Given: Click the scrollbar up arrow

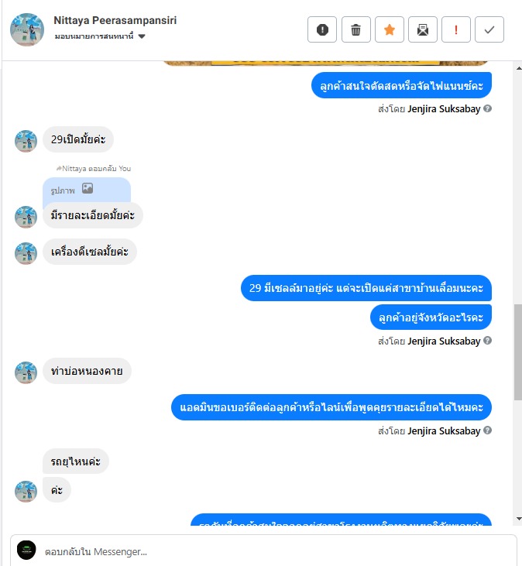Looking at the screenshot, I should 518,68.
